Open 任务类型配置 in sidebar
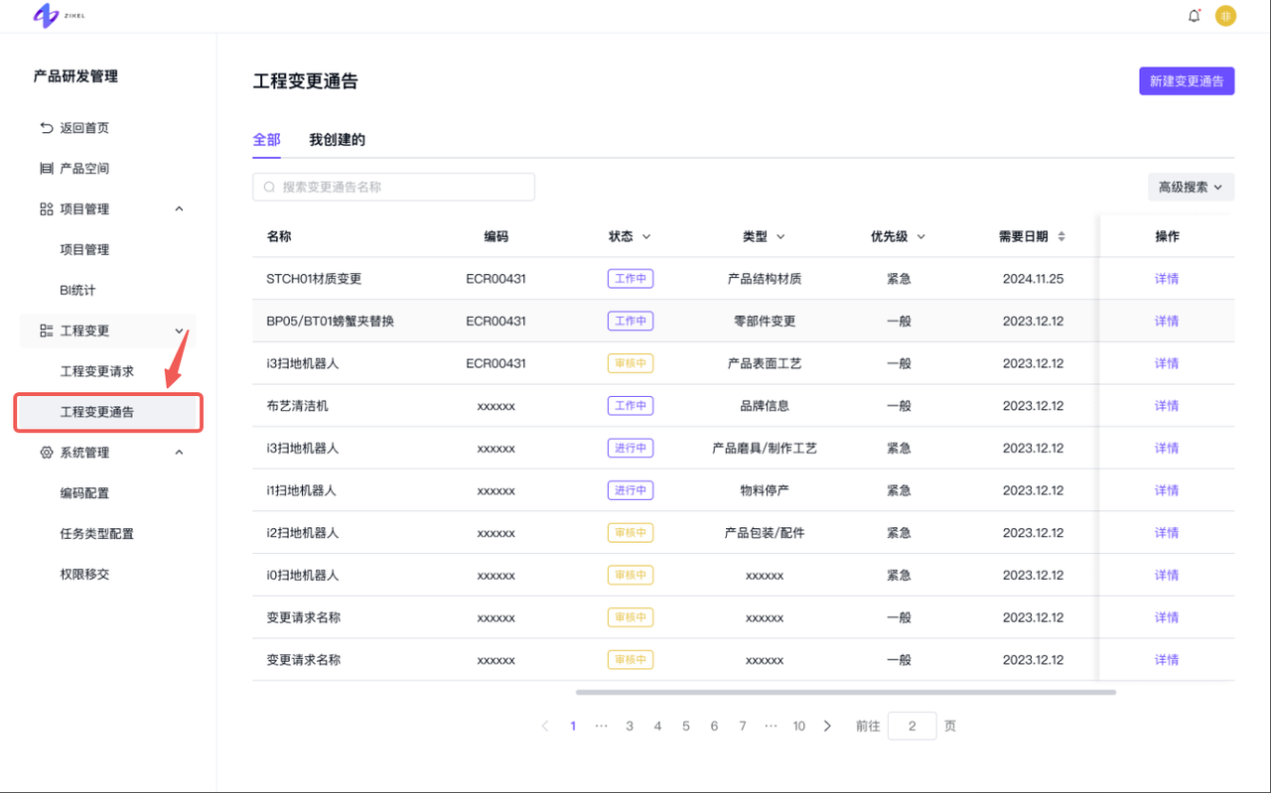Screen dimensions: 1271x793 97,534
